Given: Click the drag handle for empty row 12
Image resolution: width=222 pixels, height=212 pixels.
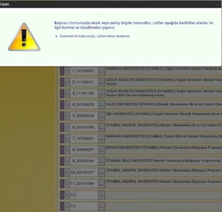Looking at the screenshot, I should 62,195.
